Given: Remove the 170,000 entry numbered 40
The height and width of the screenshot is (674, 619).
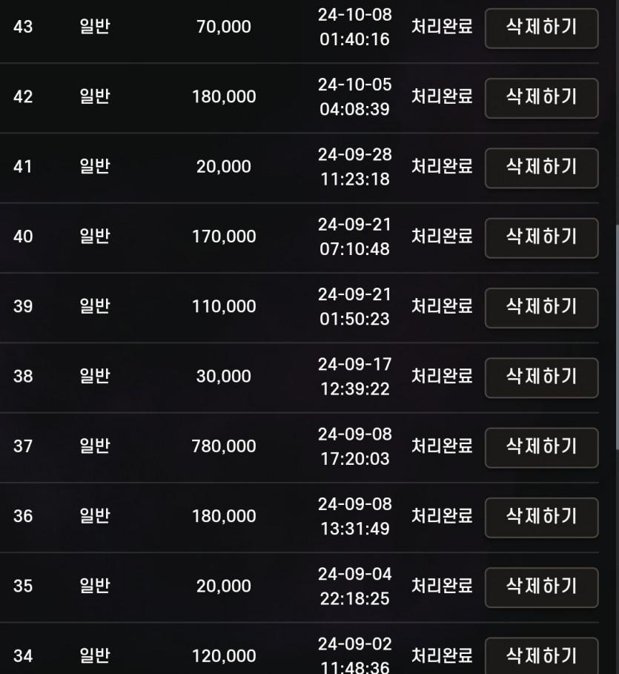Looking at the screenshot, I should click(x=541, y=237).
